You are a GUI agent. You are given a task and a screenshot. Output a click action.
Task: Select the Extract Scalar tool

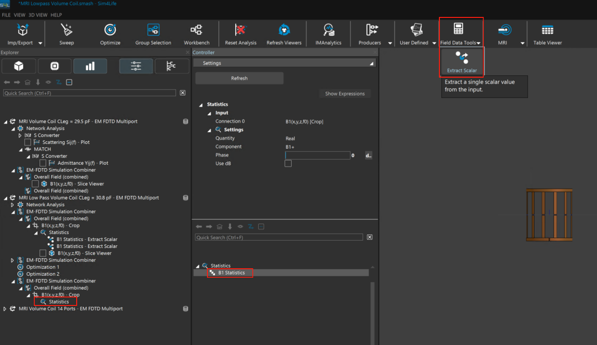[x=462, y=62]
